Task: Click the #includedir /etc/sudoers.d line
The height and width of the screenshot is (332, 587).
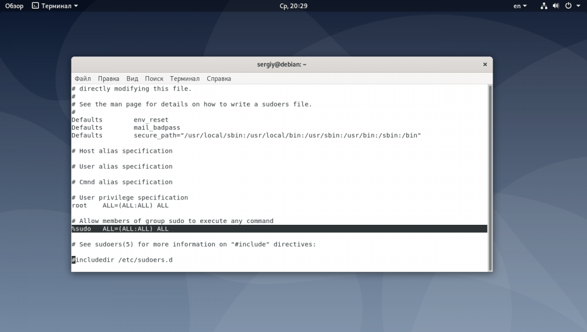Action: (122, 259)
